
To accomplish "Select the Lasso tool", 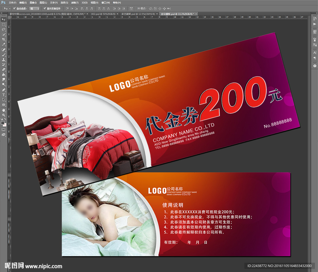I will point(3,29).
